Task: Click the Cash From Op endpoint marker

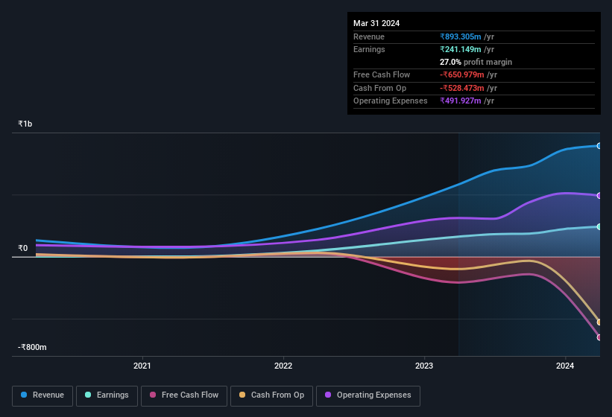Action: pyautogui.click(x=599, y=322)
